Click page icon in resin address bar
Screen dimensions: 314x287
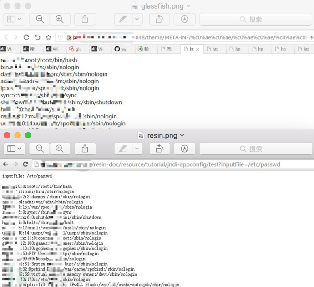point(36,164)
